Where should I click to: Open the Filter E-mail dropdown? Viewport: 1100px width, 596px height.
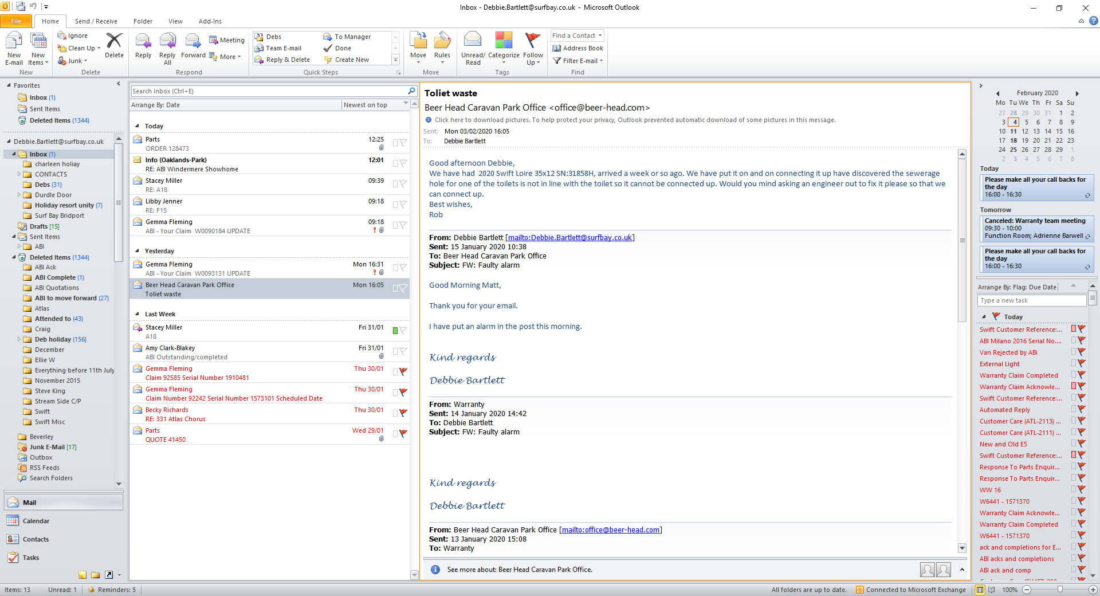click(578, 61)
